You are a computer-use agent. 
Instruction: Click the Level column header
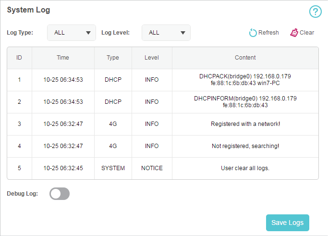pyautogui.click(x=152, y=58)
